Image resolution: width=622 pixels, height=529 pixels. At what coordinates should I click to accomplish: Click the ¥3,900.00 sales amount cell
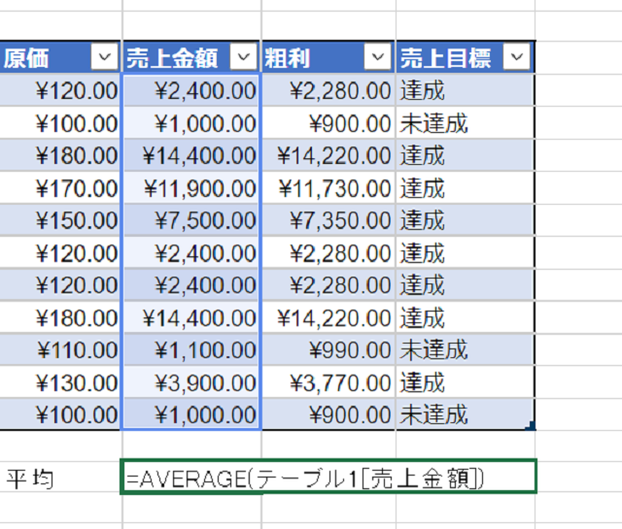[191, 382]
